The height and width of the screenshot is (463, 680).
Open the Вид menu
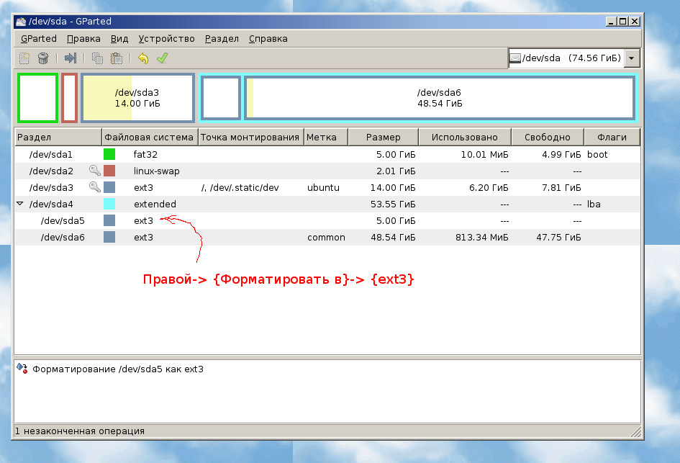pos(119,39)
